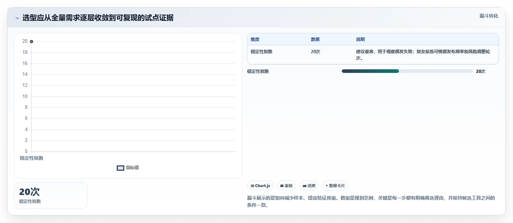Screen dimensions: 513x223
Task: Click the 指标值 legend label
Action: 132,168
